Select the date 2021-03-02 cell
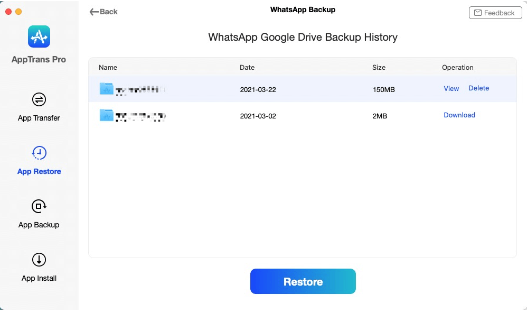Screen dimensions: 527x312 click(258, 116)
